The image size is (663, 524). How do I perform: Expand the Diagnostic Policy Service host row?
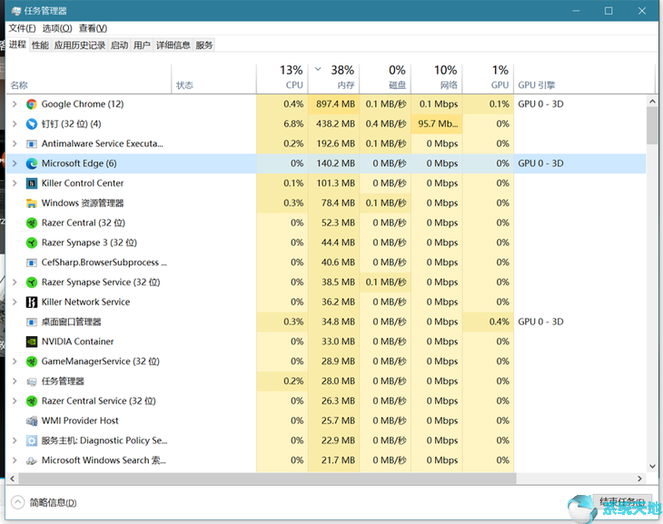[x=15, y=440]
